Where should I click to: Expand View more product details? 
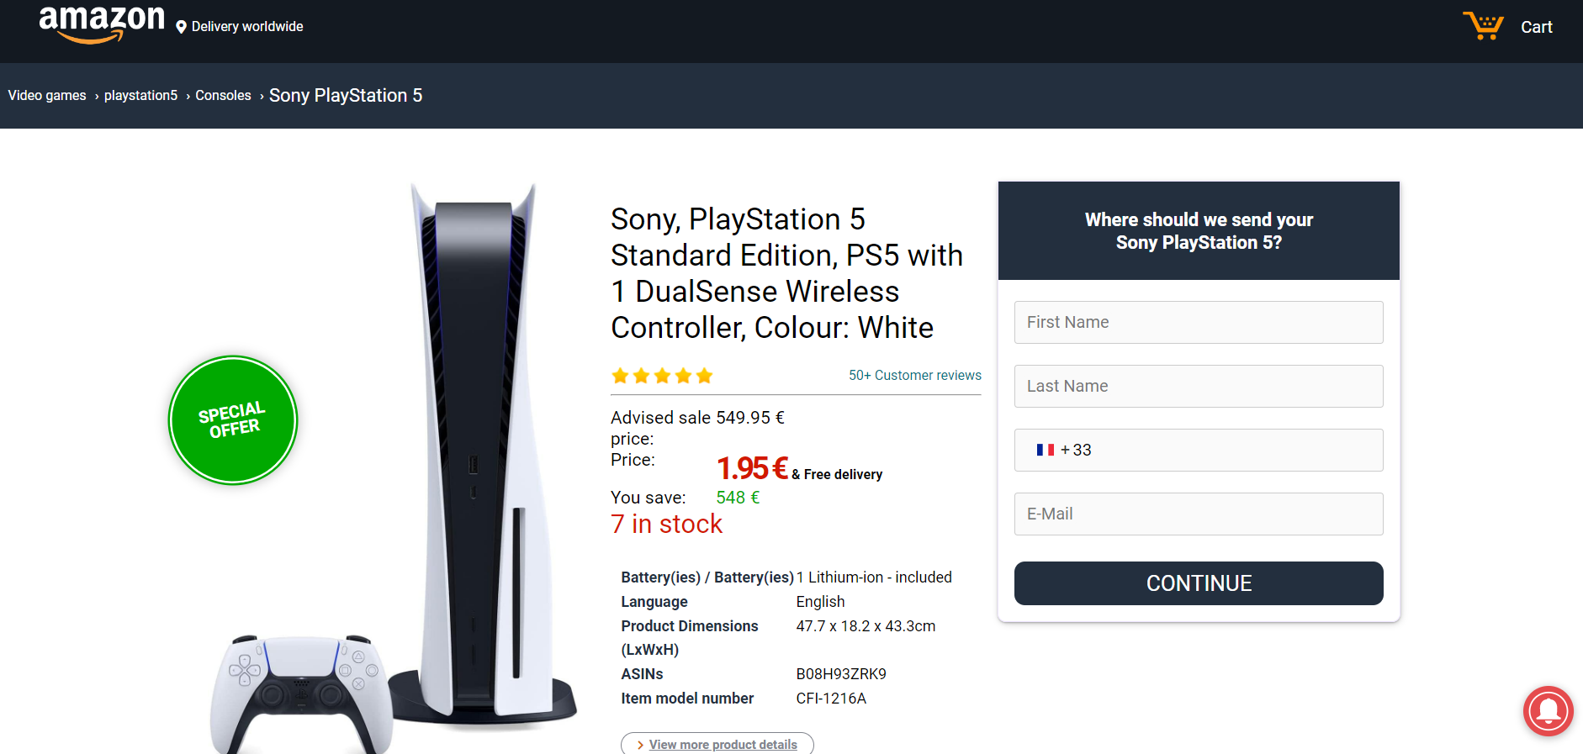pyautogui.click(x=717, y=744)
